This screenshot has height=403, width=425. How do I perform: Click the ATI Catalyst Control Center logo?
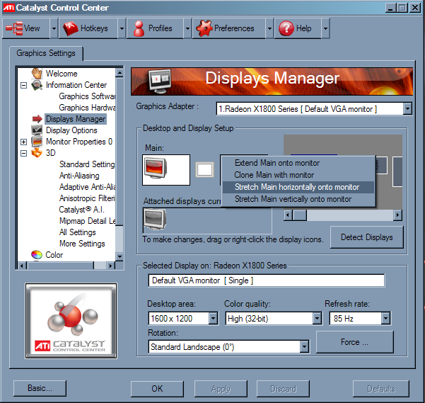pos(71,321)
